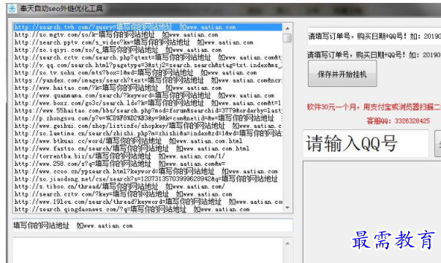
Task: Select the v.qq.com search URL row
Action: pos(148,65)
